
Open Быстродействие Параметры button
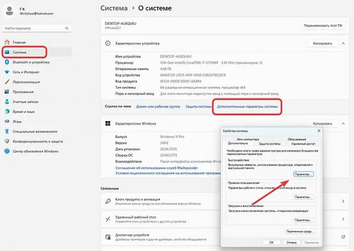[303, 174]
